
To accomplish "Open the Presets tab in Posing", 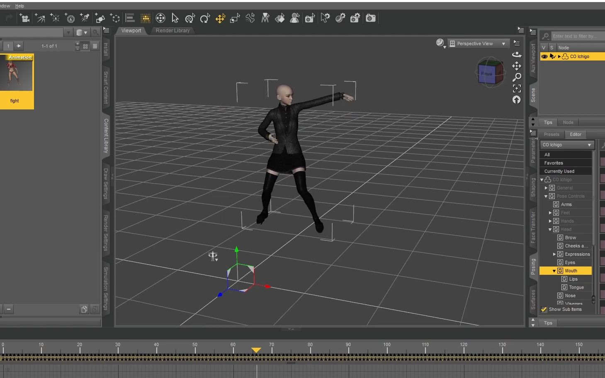I will 552,134.
